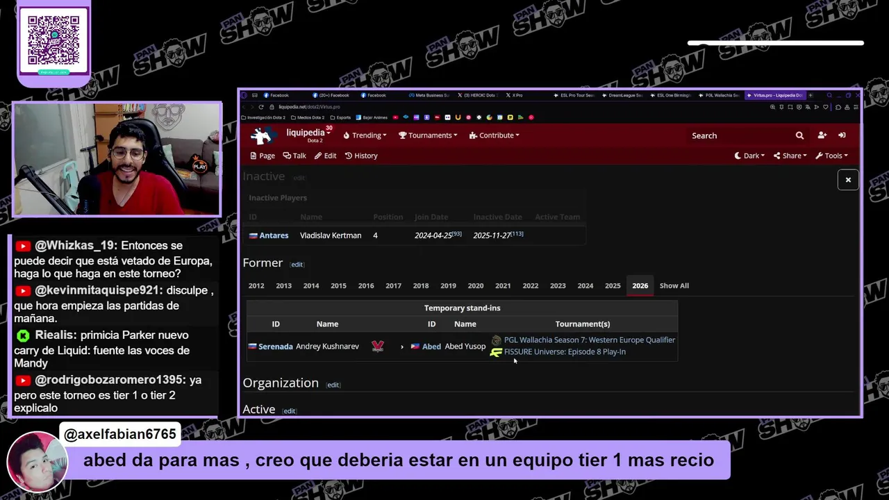Viewport: 889px width, 500px height.
Task: Click the create account user-plus icon
Action: [x=822, y=135]
